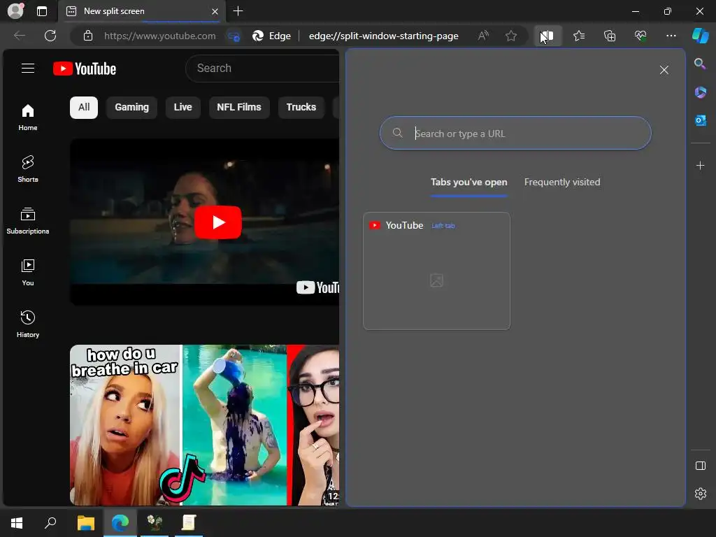Image resolution: width=716 pixels, height=537 pixels.
Task: Go to YouTube Home
Action: 28,117
